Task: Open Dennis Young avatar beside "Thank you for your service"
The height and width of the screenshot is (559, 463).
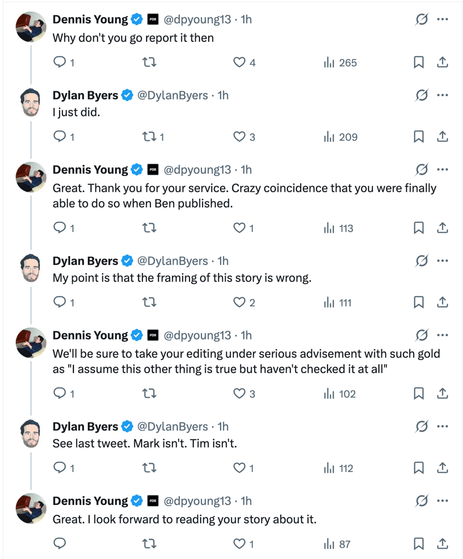Action: [x=31, y=177]
